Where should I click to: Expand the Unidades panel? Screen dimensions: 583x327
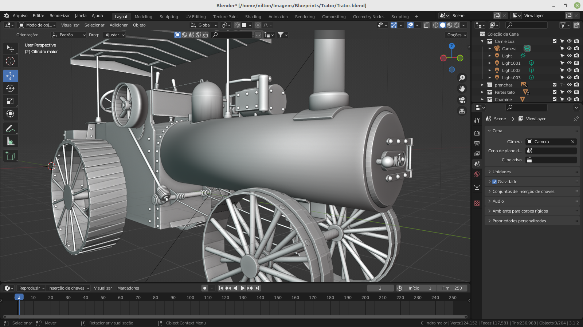[x=501, y=172]
